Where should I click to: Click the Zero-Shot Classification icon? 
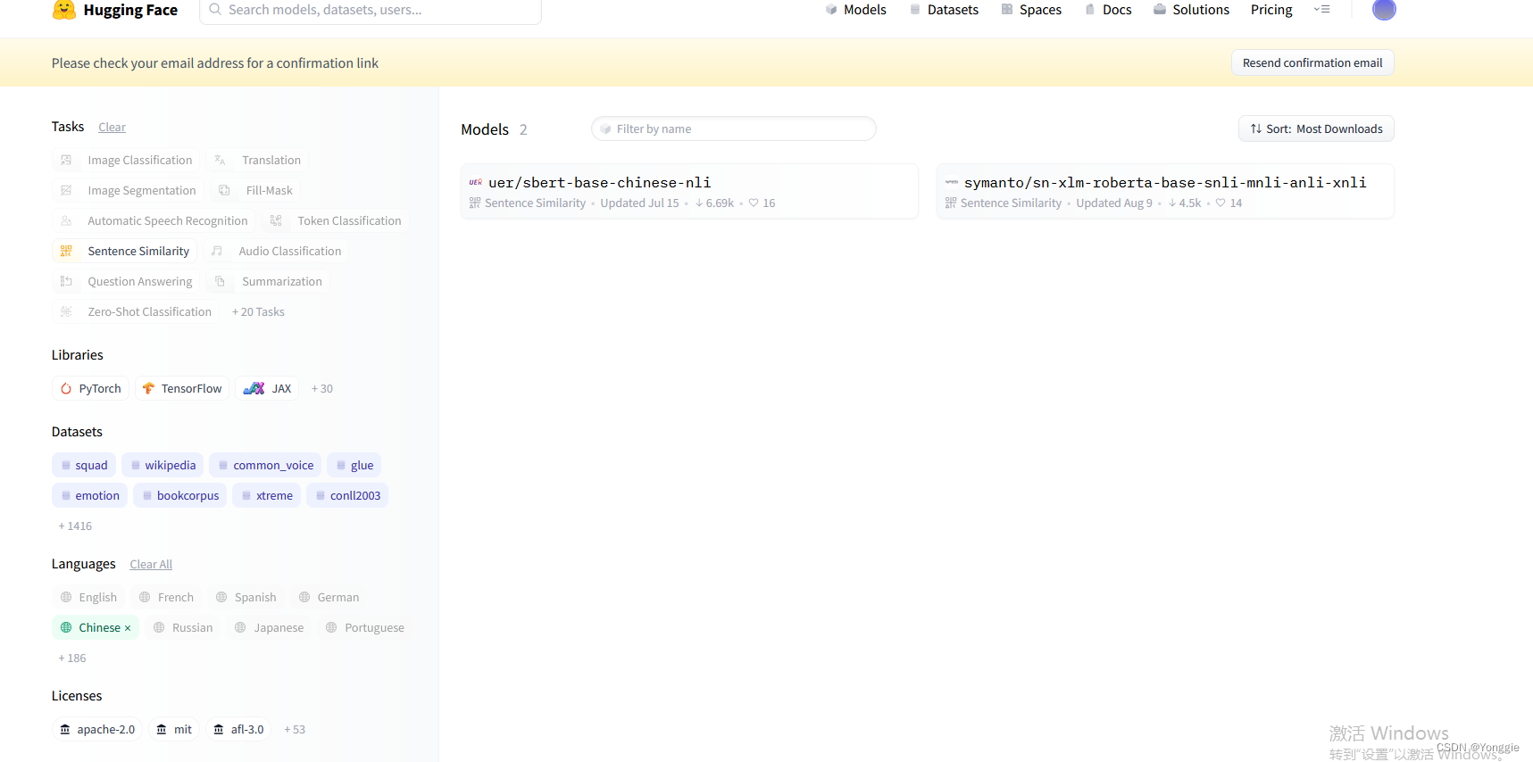coord(66,312)
